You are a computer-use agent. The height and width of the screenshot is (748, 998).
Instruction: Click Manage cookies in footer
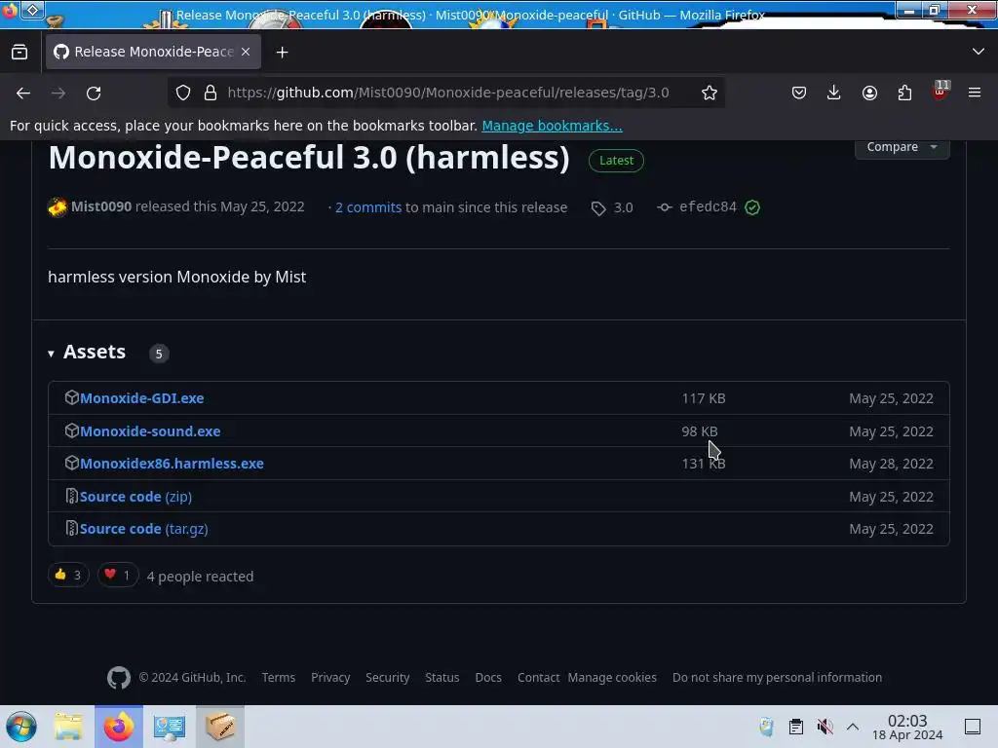612,678
